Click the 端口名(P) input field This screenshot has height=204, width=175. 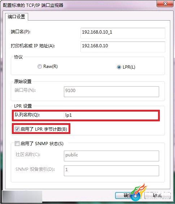[123, 33]
